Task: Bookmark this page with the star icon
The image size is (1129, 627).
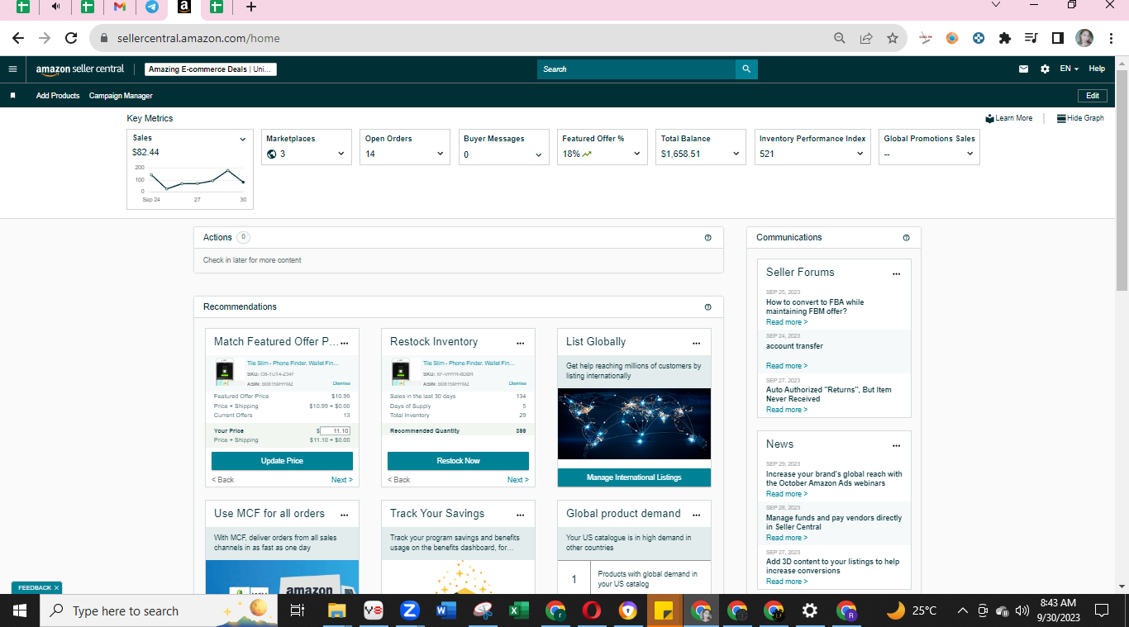Action: (893, 38)
